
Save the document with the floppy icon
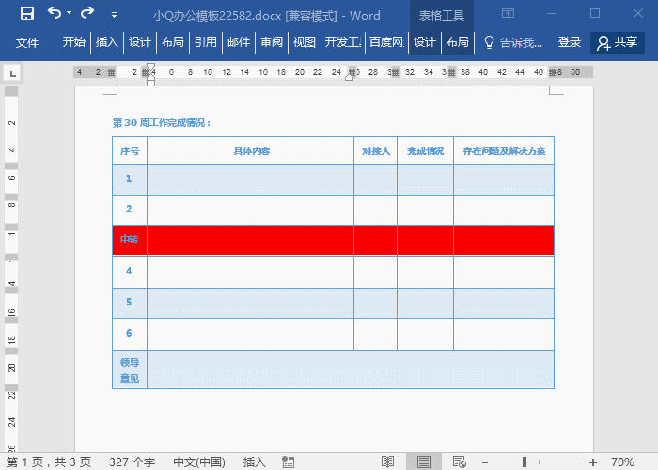click(x=27, y=13)
